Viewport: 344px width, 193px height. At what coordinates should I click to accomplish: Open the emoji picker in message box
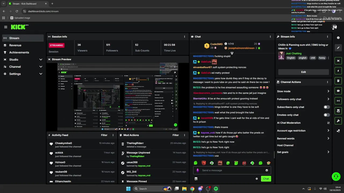(267, 170)
